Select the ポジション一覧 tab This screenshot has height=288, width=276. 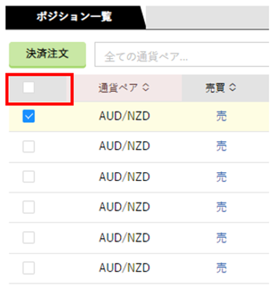tap(74, 17)
